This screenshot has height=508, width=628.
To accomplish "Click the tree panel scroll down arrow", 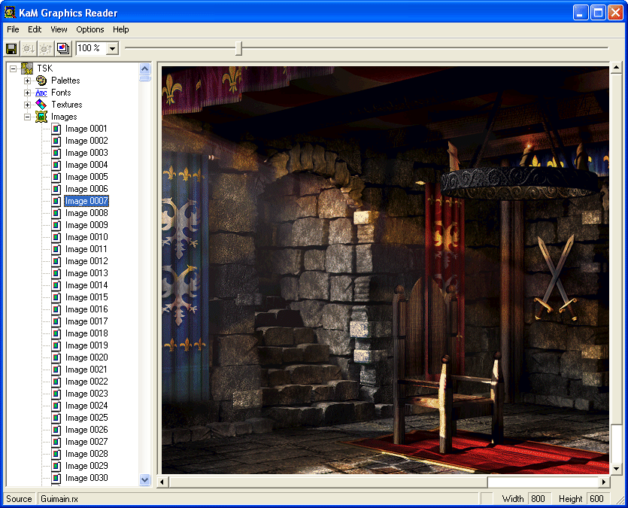I will click(145, 479).
